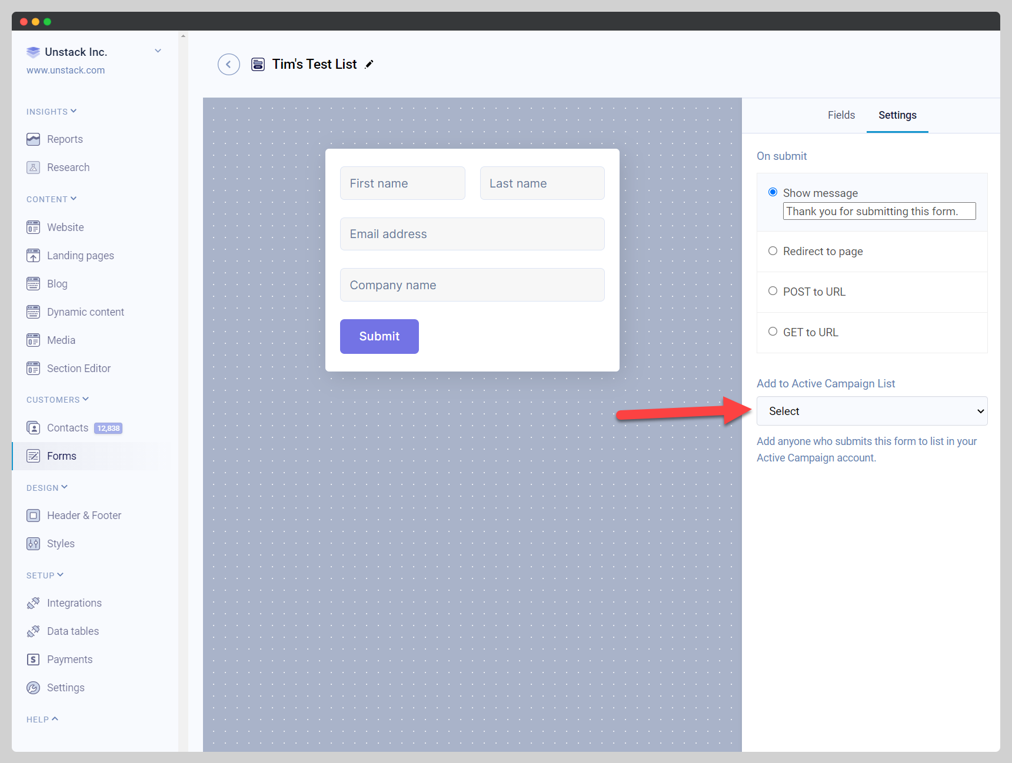Image resolution: width=1012 pixels, height=763 pixels.
Task: Select GET to URL radio option
Action: coord(773,332)
